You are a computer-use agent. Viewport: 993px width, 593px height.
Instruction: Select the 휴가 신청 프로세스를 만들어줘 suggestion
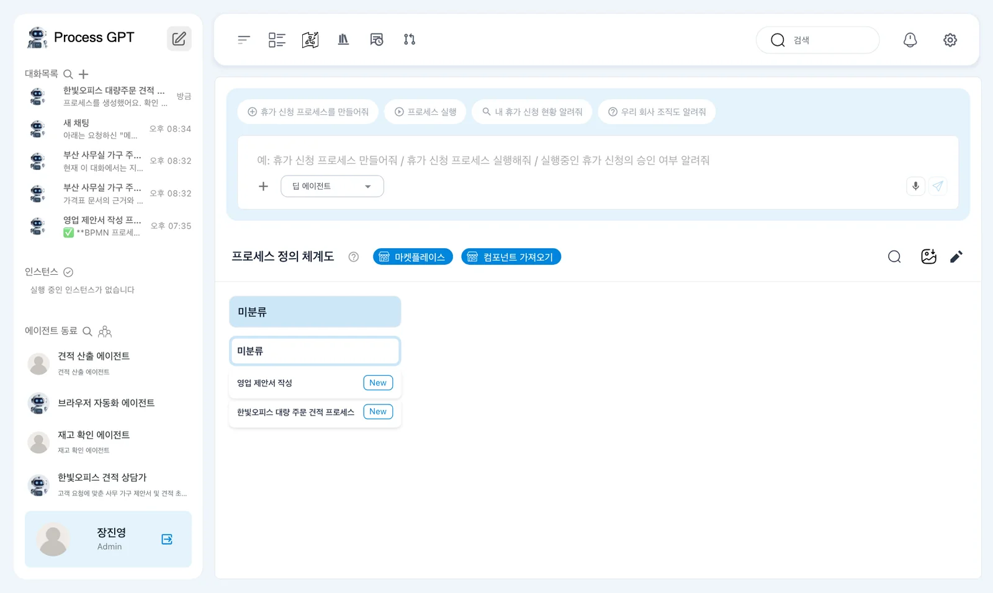tap(308, 112)
